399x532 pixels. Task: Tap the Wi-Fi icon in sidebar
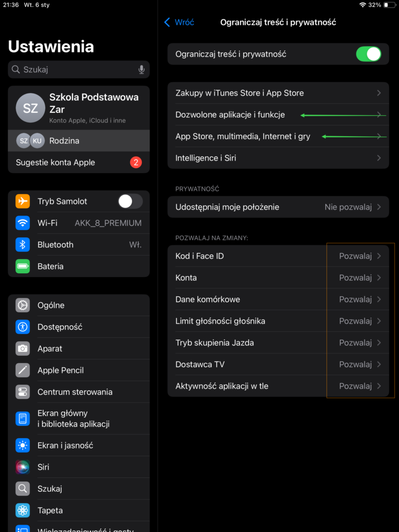tap(22, 223)
